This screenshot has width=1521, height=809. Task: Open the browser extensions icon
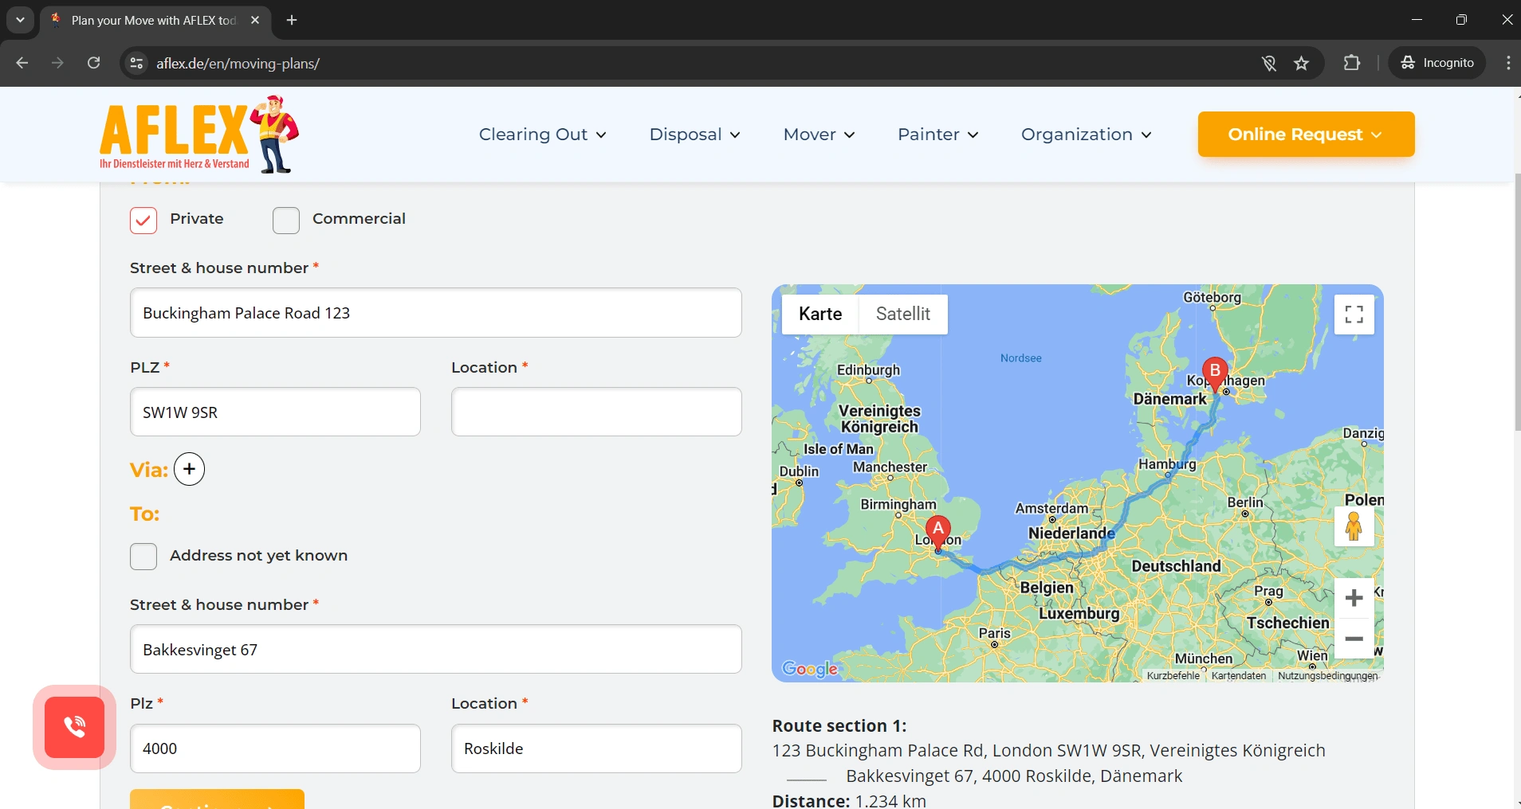[x=1352, y=63]
